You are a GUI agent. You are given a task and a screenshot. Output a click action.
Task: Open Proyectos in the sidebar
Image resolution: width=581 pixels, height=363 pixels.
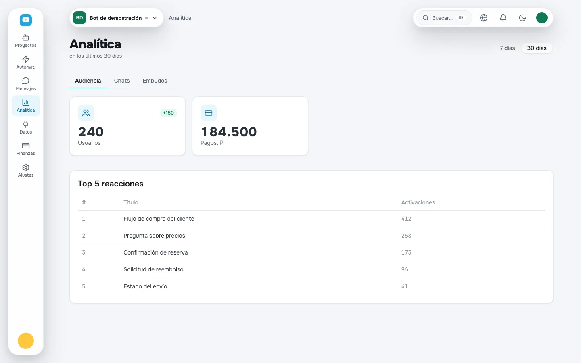coord(26,41)
